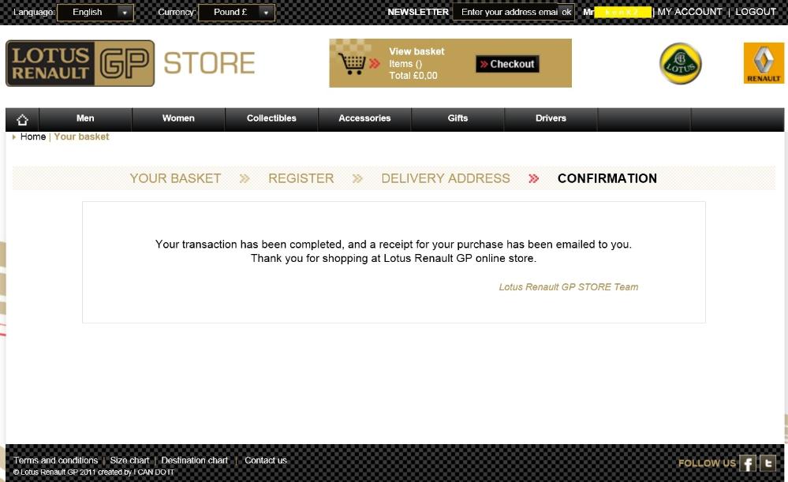Open the Twitter page icon
Screen dimensions: 788x482
click(x=767, y=463)
